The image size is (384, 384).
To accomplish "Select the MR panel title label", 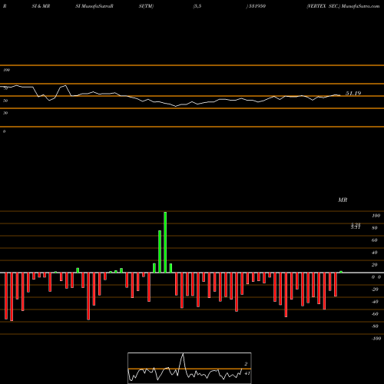I will pyautogui.click(x=343, y=200).
